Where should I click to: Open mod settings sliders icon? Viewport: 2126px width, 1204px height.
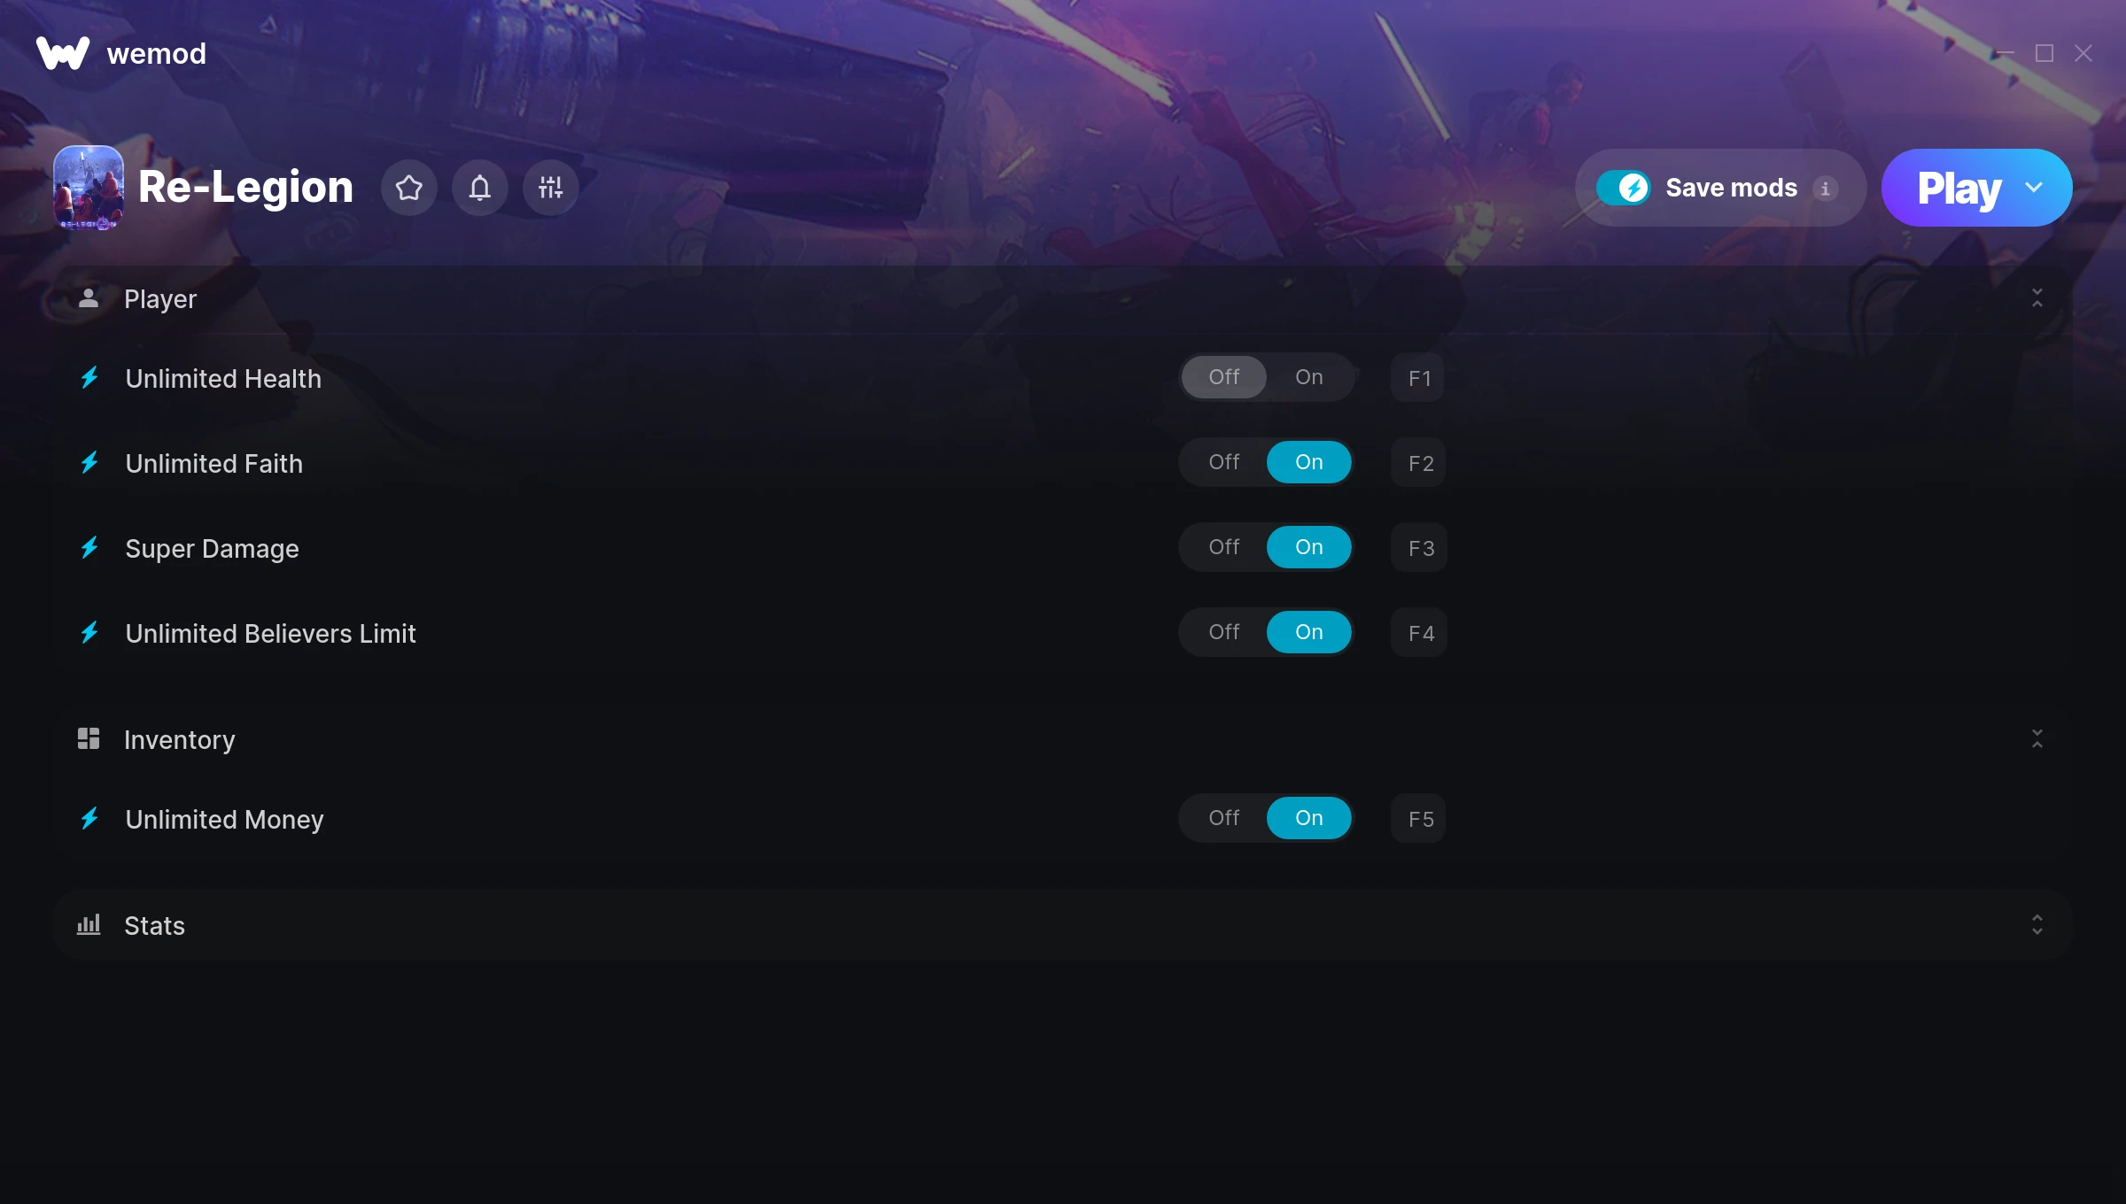tap(551, 188)
